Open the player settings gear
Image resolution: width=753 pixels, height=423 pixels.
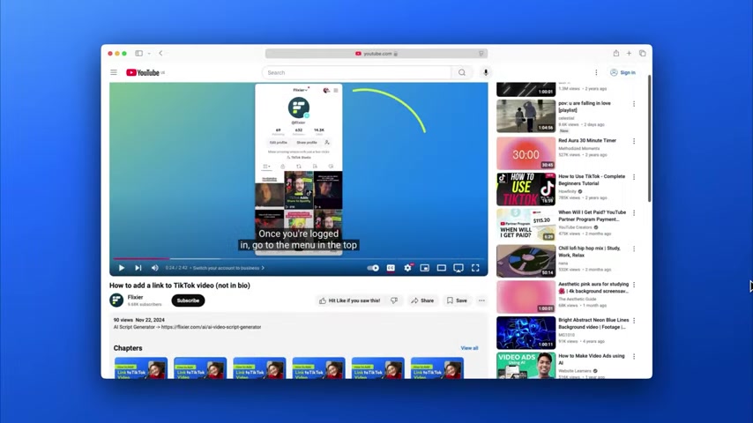click(x=407, y=268)
